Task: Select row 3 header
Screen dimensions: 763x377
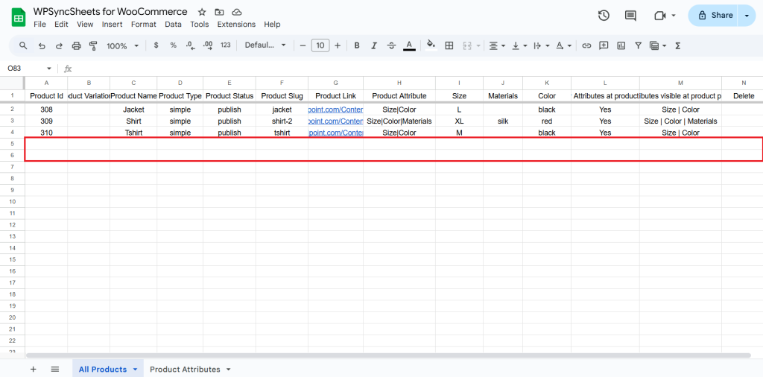Action: click(x=12, y=121)
